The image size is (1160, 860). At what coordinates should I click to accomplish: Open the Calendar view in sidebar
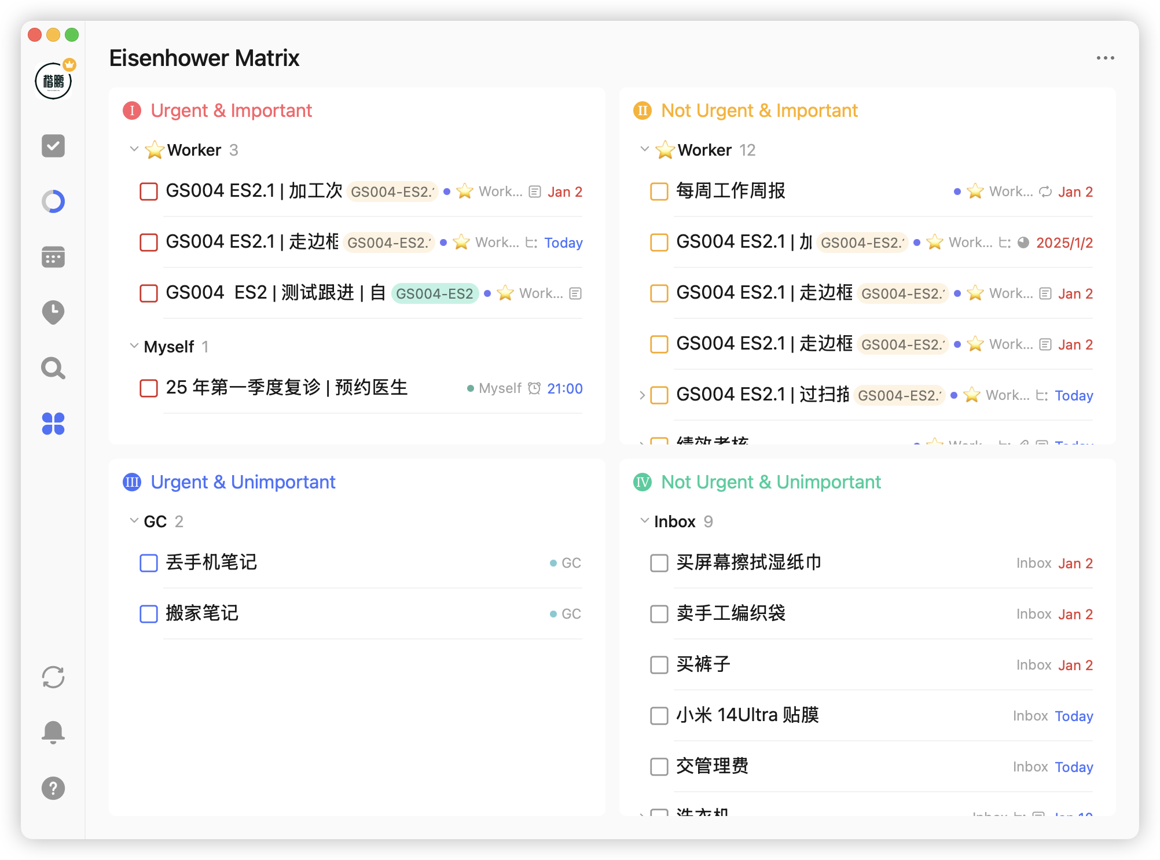53,257
